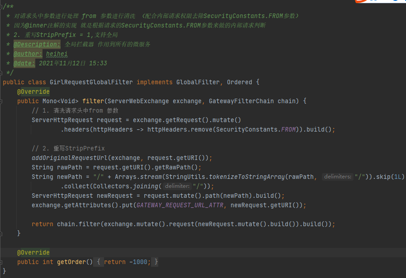Click the fold end marker beside the closing "*/"

coord(1,73)
